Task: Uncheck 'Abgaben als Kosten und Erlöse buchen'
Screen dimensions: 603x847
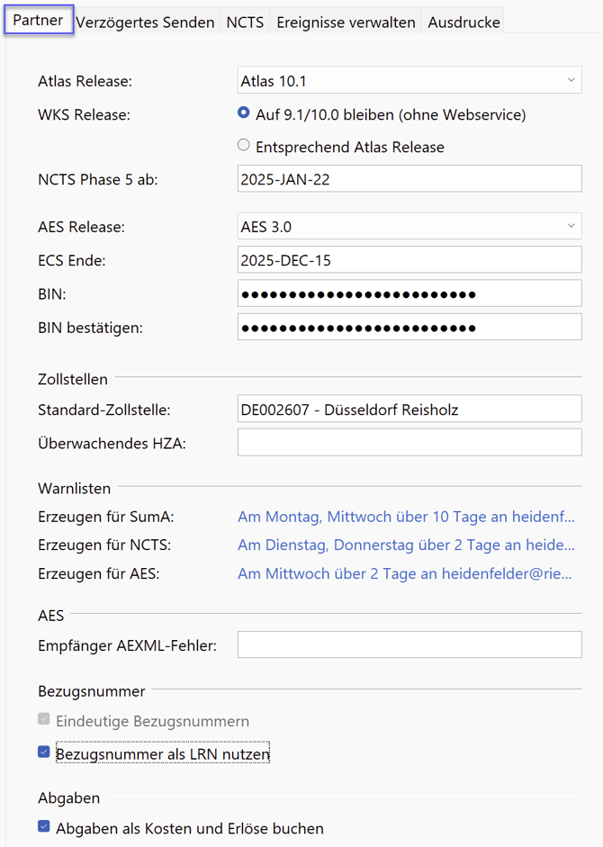Action: [44, 826]
